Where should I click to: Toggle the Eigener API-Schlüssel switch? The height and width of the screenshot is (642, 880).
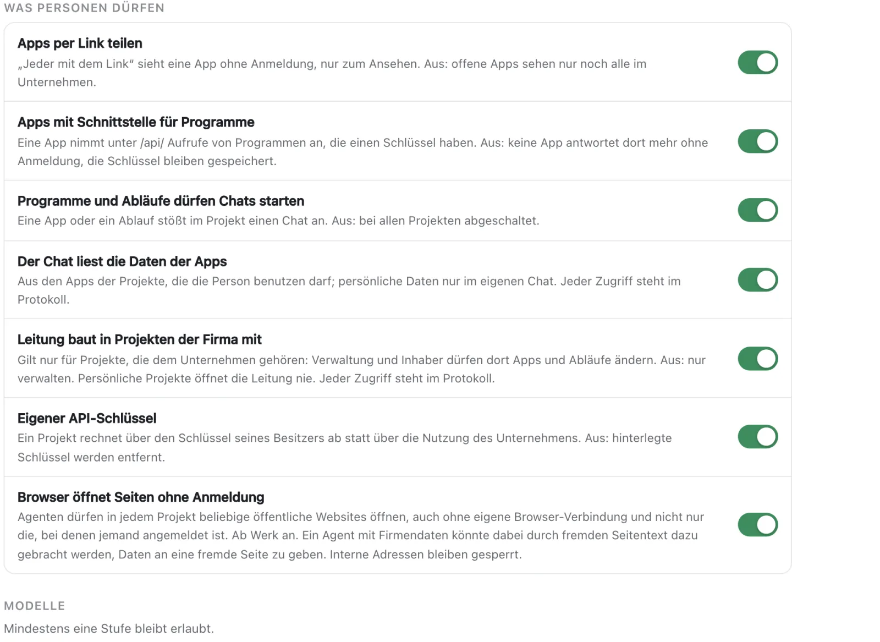757,437
